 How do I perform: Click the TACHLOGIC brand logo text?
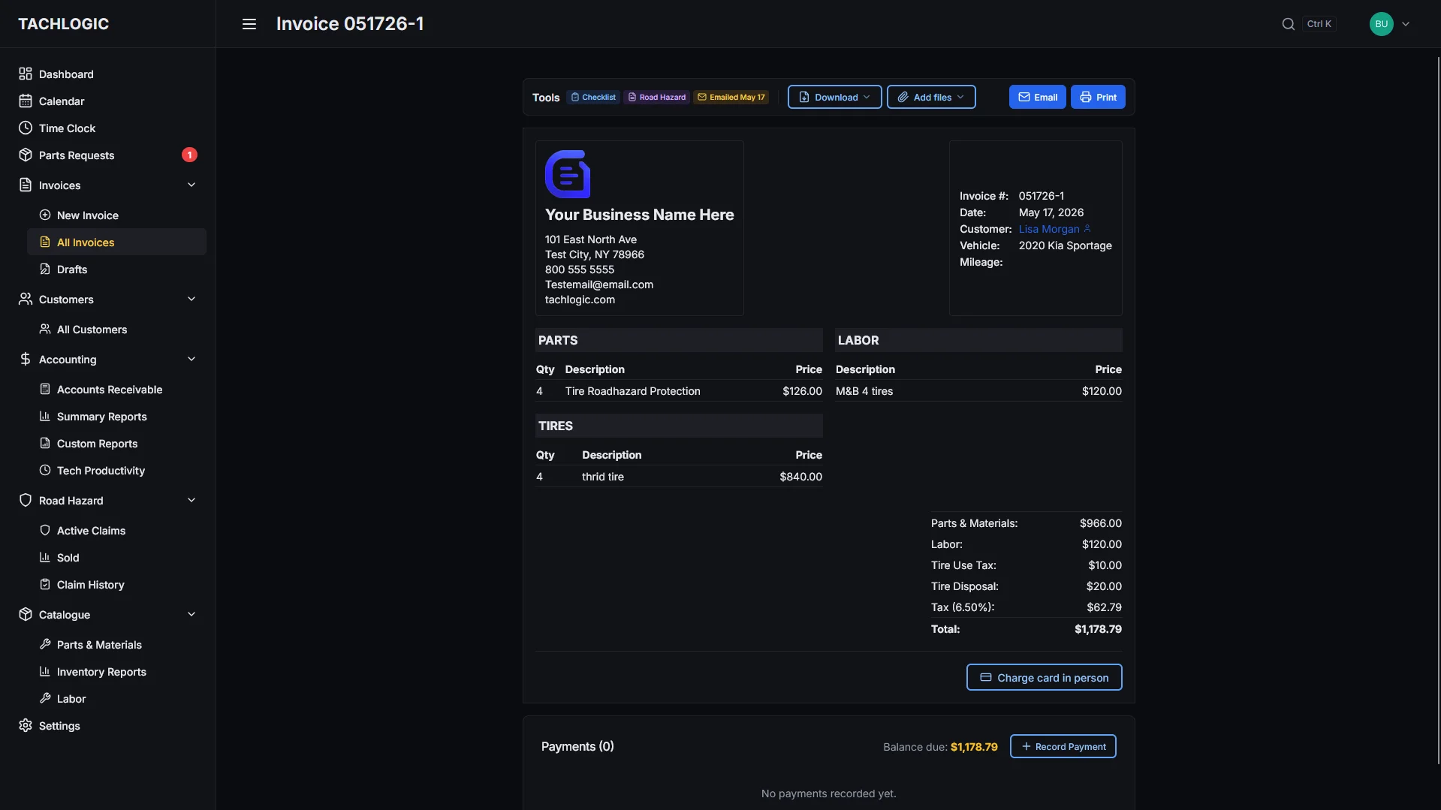click(x=63, y=24)
